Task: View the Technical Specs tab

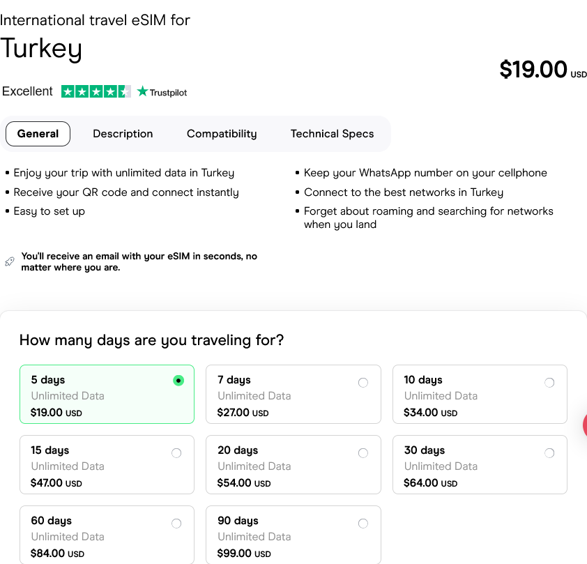Action: tap(332, 133)
